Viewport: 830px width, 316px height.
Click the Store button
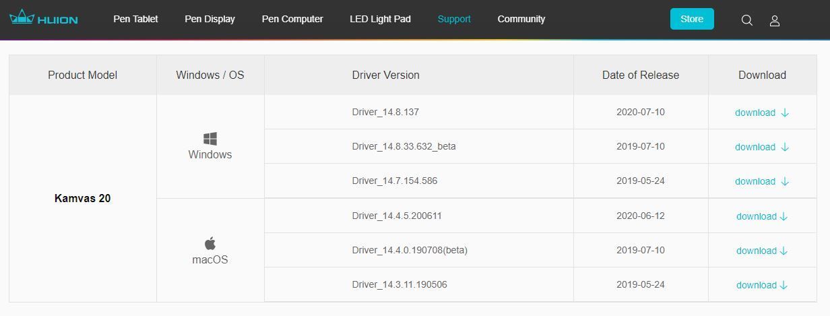[x=692, y=19]
